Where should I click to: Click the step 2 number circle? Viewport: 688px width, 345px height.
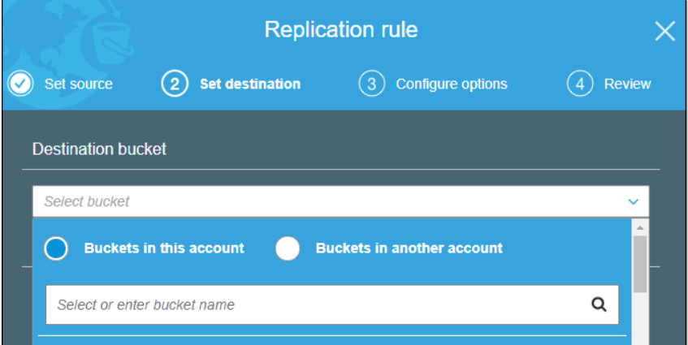(x=175, y=84)
